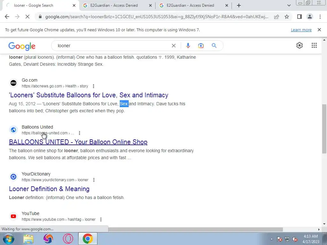Open more options for YourDictionary result
The height and width of the screenshot is (245, 327).
click(94, 180)
